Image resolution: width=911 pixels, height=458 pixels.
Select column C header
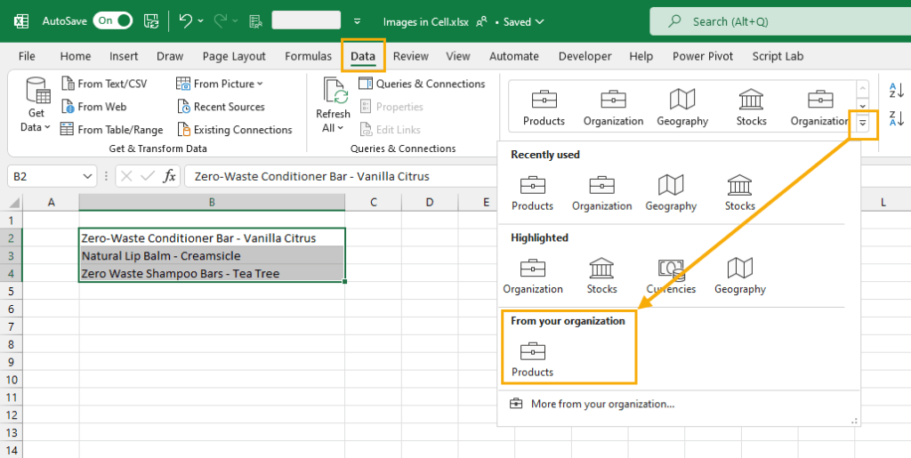pos(373,202)
